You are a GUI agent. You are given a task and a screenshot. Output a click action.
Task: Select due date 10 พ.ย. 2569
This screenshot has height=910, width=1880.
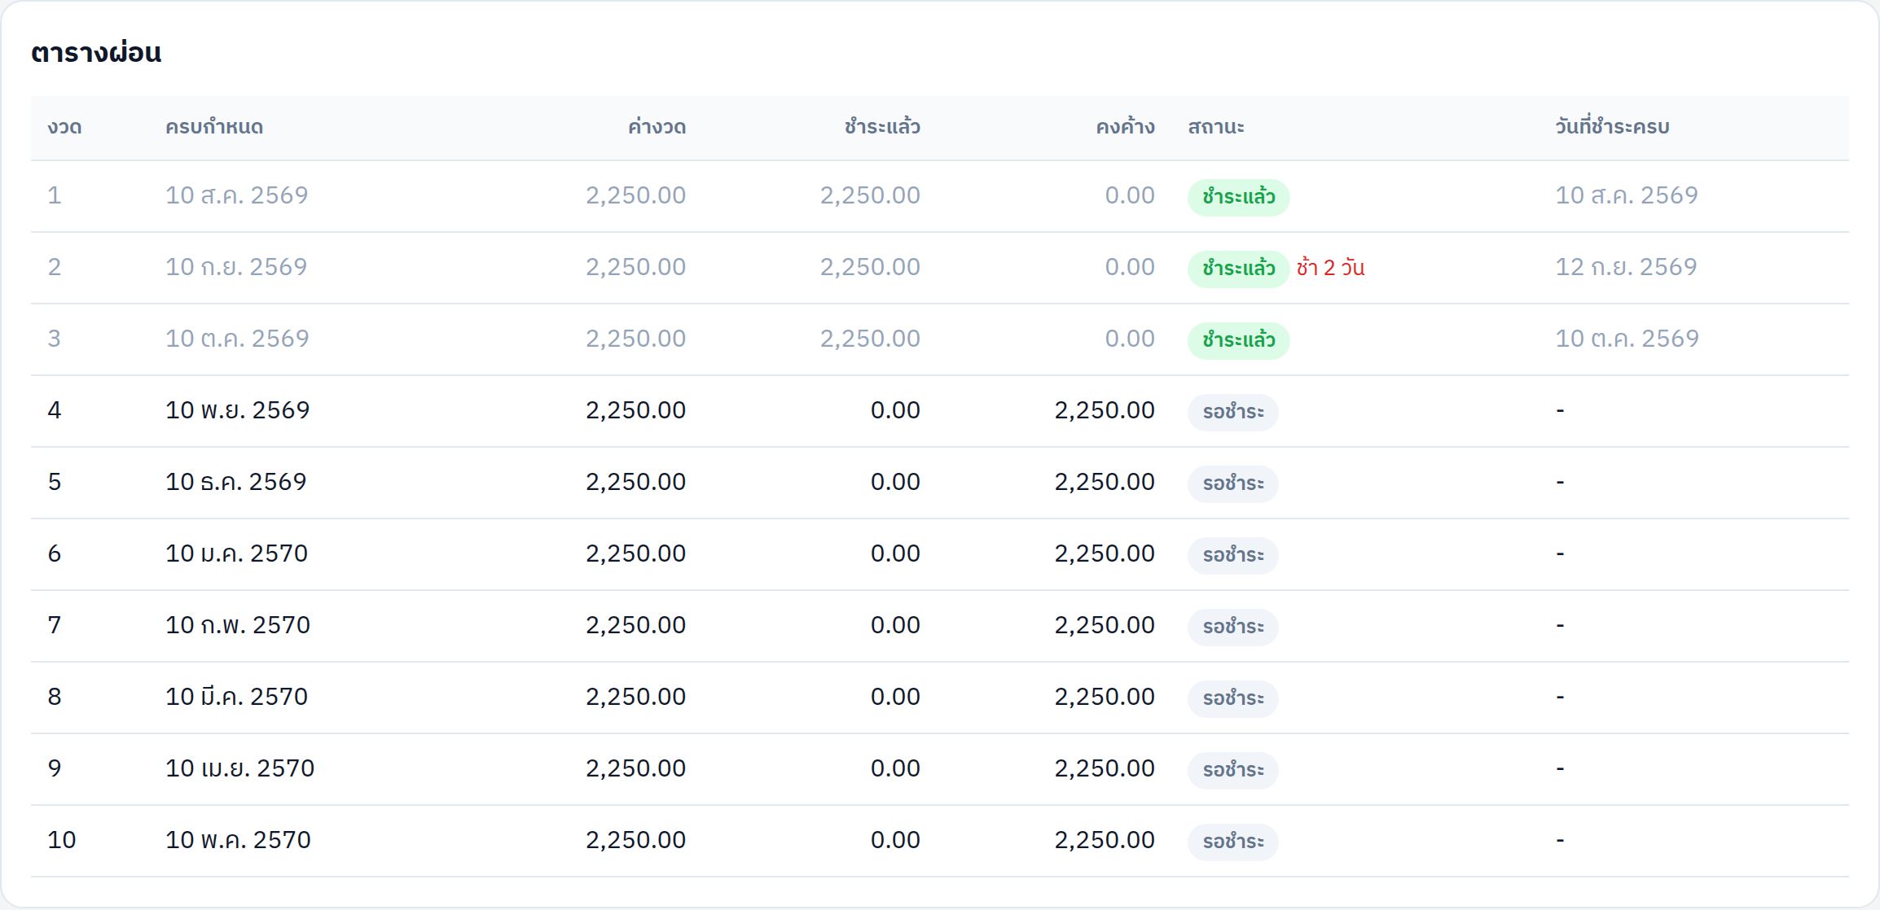click(238, 410)
